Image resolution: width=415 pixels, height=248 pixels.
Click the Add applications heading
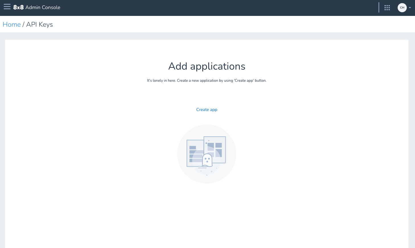click(207, 66)
